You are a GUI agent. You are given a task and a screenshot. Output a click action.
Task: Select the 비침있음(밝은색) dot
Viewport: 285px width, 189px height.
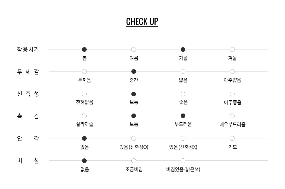[x=183, y=161]
